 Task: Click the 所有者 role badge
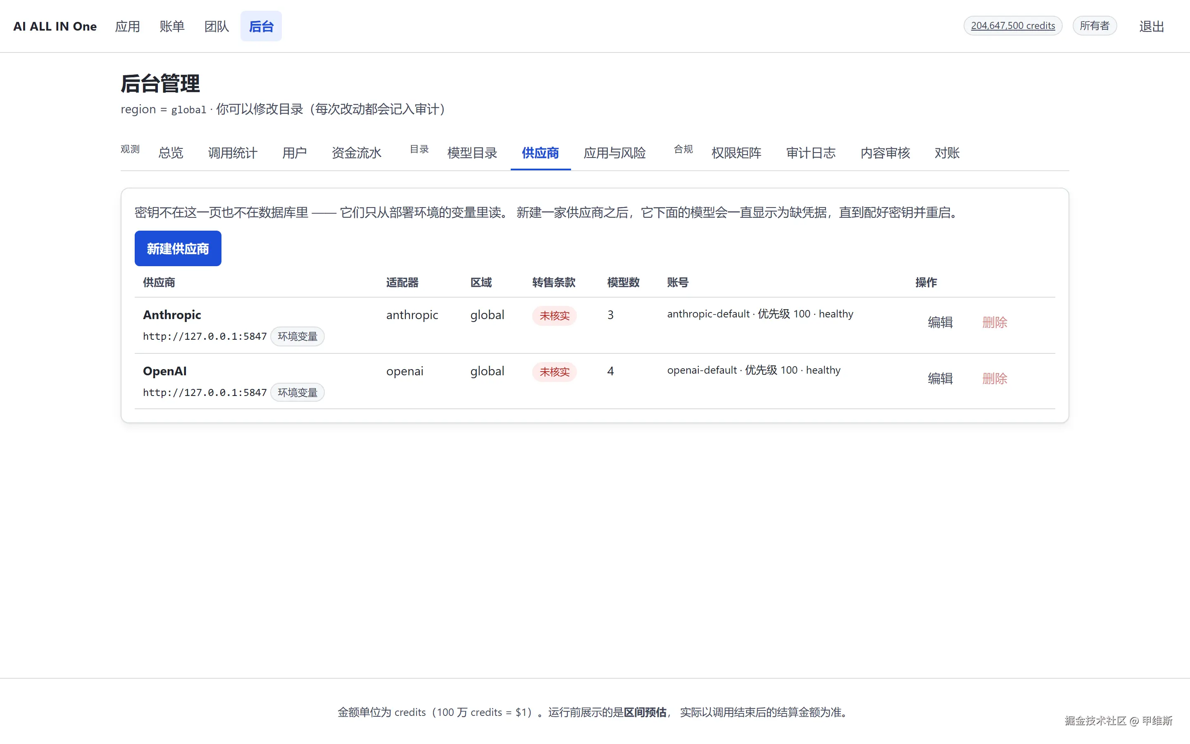[1094, 26]
